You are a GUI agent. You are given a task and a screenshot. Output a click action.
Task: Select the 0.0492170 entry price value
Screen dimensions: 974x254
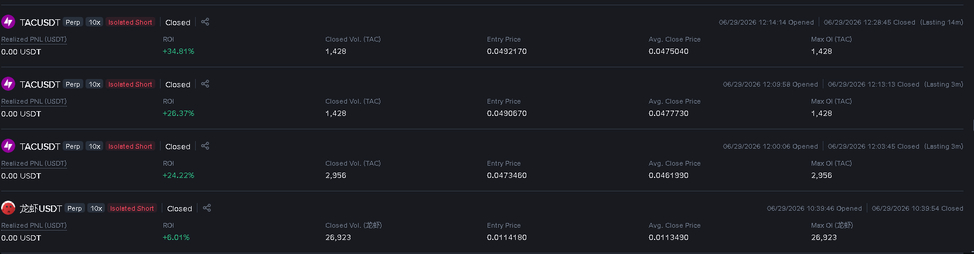[x=507, y=52]
